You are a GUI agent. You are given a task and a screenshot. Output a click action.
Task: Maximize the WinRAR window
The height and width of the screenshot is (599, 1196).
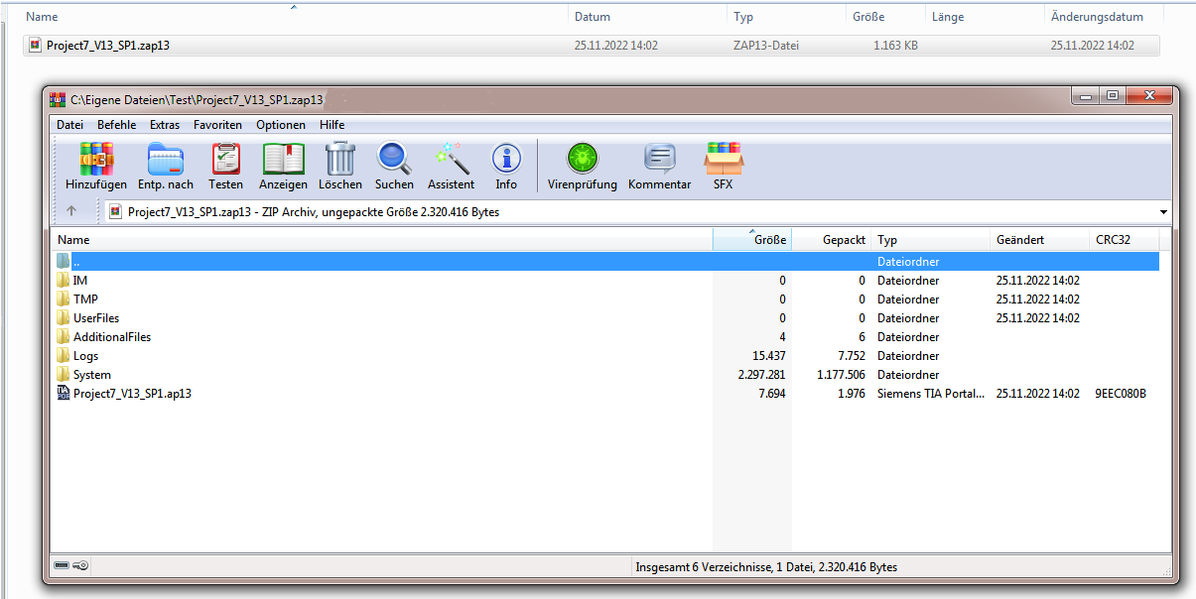(x=1113, y=95)
